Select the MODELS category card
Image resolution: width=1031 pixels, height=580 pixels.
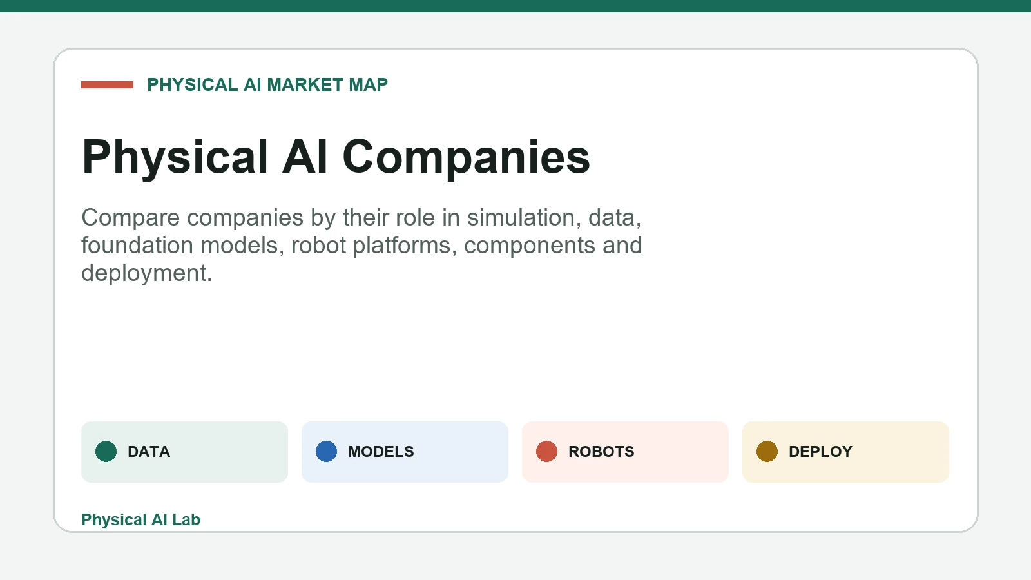click(405, 452)
